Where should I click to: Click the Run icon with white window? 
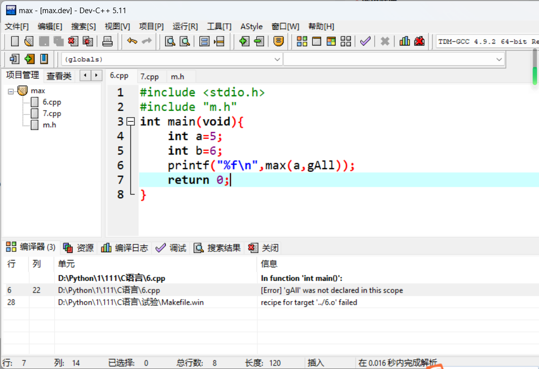[x=317, y=42]
